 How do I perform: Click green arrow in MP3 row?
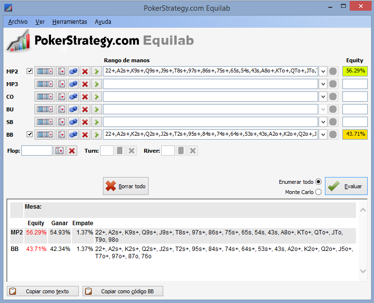(97, 84)
